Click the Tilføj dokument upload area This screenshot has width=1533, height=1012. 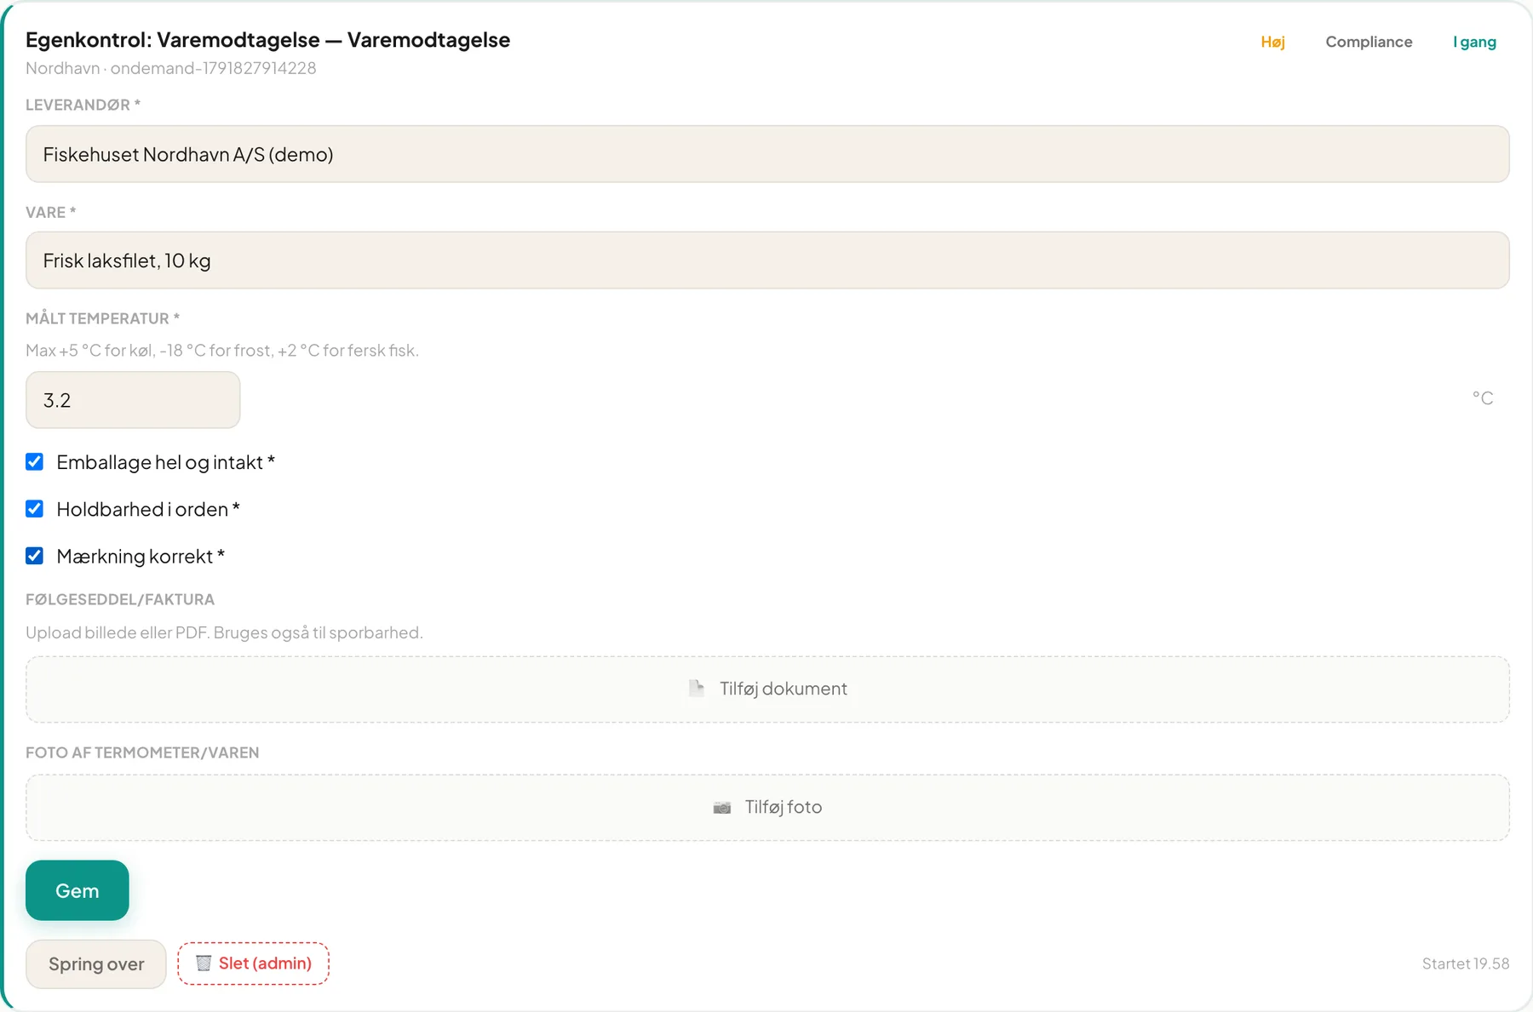coord(767,689)
